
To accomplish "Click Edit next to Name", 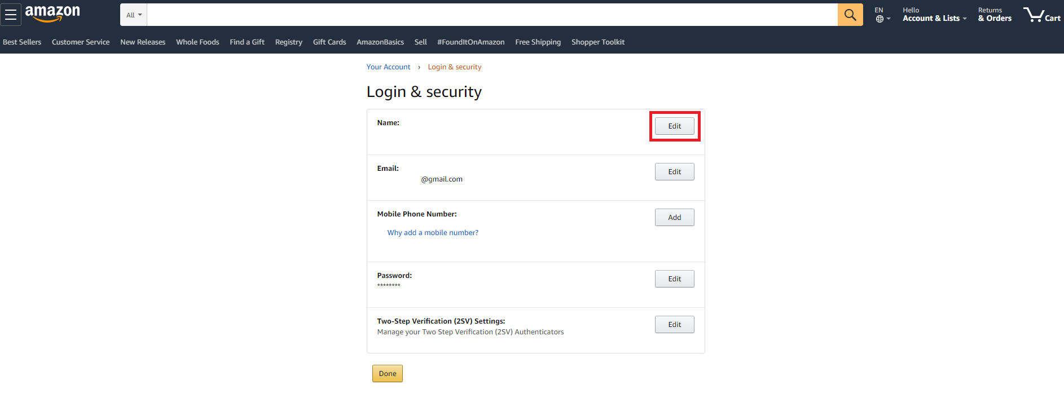I will point(674,126).
